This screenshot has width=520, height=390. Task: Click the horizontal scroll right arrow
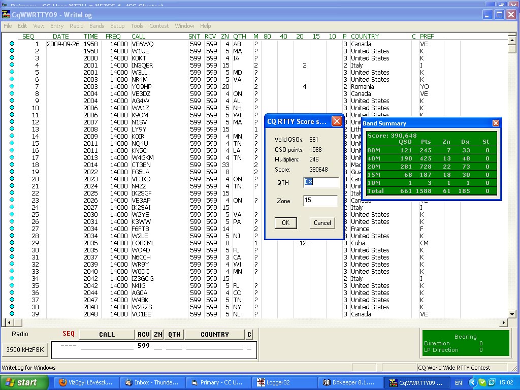[504, 322]
